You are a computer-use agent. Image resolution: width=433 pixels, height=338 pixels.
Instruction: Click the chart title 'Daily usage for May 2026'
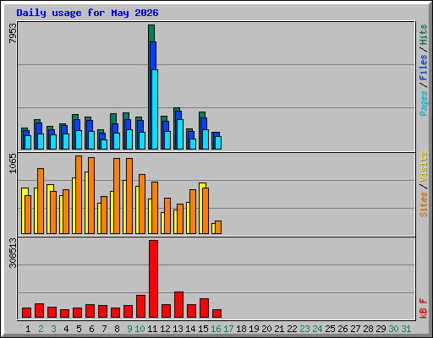point(87,13)
